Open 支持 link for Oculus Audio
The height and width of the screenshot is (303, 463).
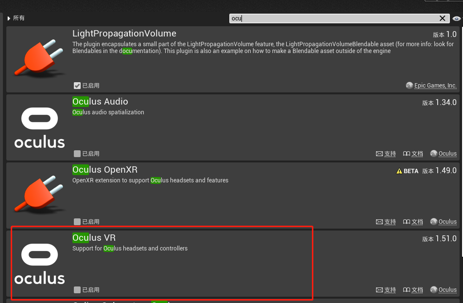[390, 154]
